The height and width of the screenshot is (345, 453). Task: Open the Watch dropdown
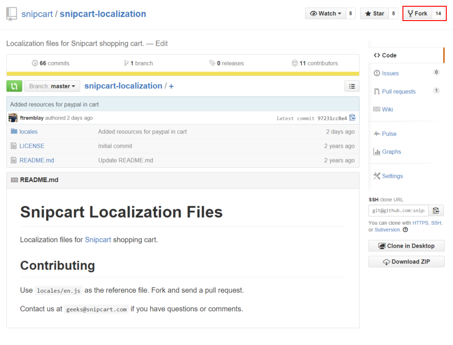[x=326, y=13]
